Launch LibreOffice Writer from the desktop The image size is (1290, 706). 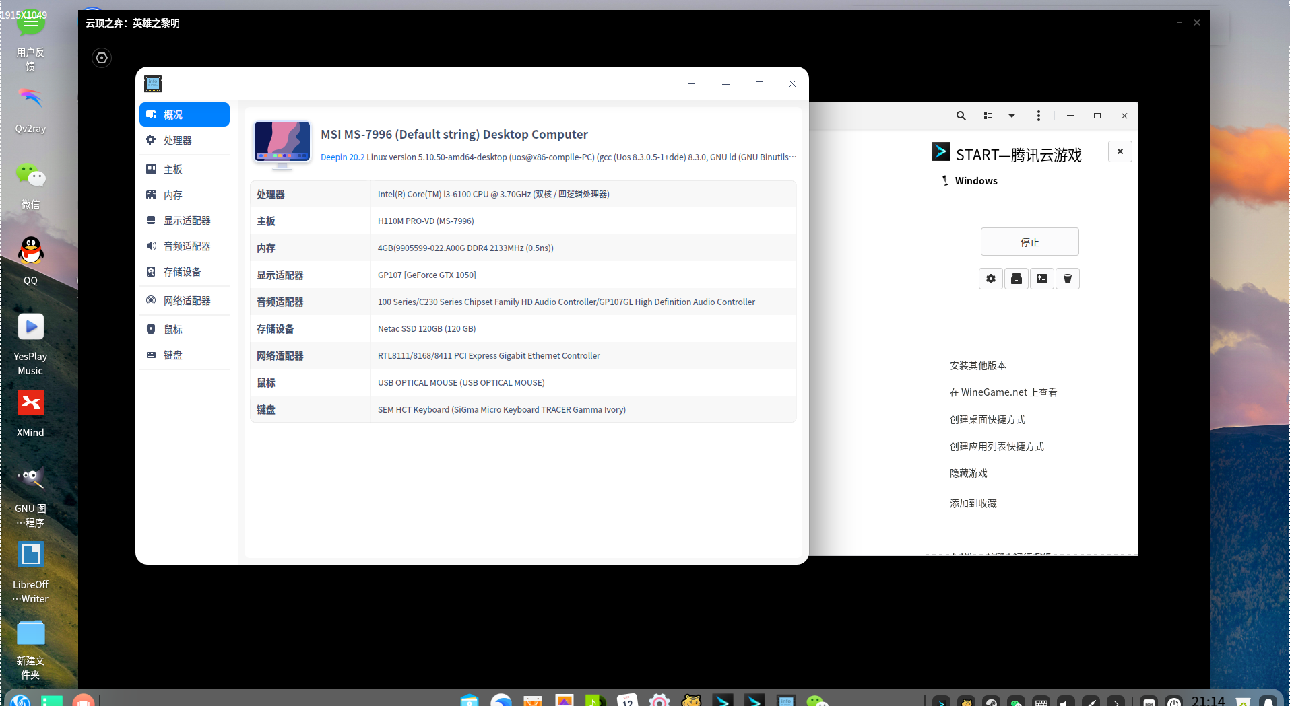tap(30, 573)
